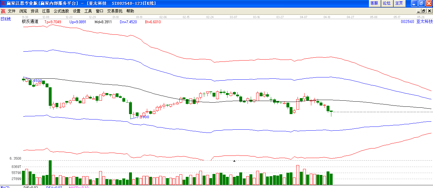Image resolution: width=433 pixels, height=188 pixels.
Task: Restore down the inner chart window
Action: point(423,11)
